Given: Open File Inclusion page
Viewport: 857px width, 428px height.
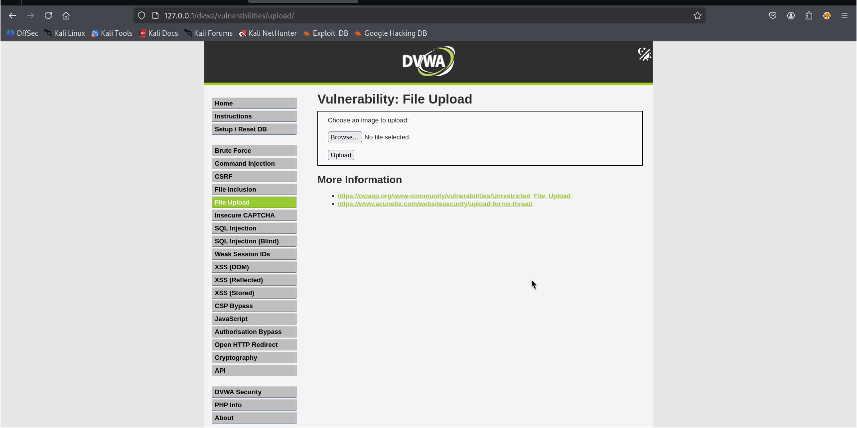Looking at the screenshot, I should 254,189.
